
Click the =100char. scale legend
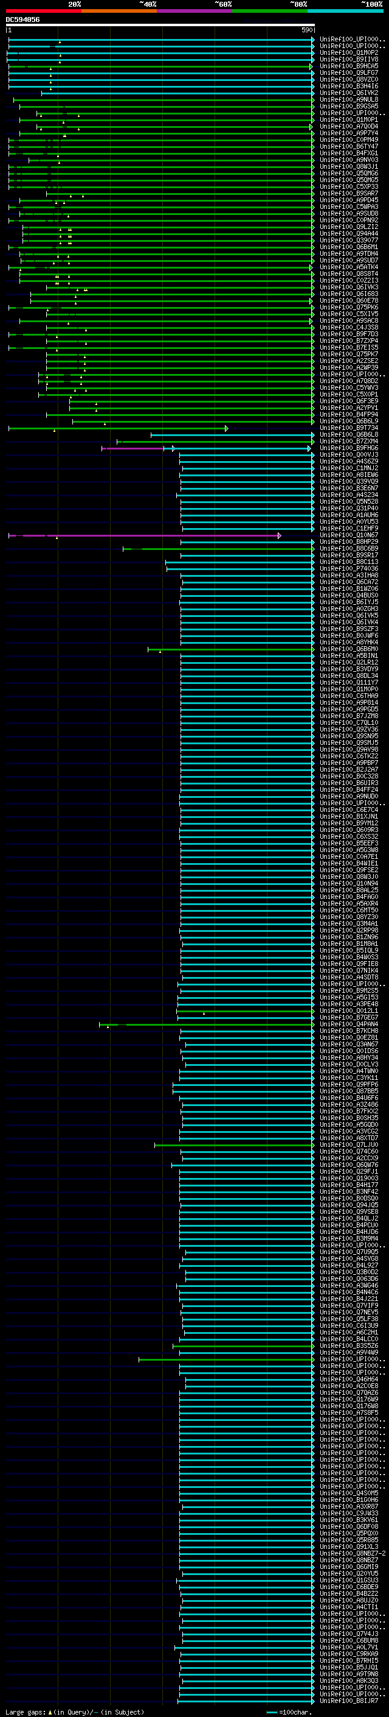tap(288, 1712)
